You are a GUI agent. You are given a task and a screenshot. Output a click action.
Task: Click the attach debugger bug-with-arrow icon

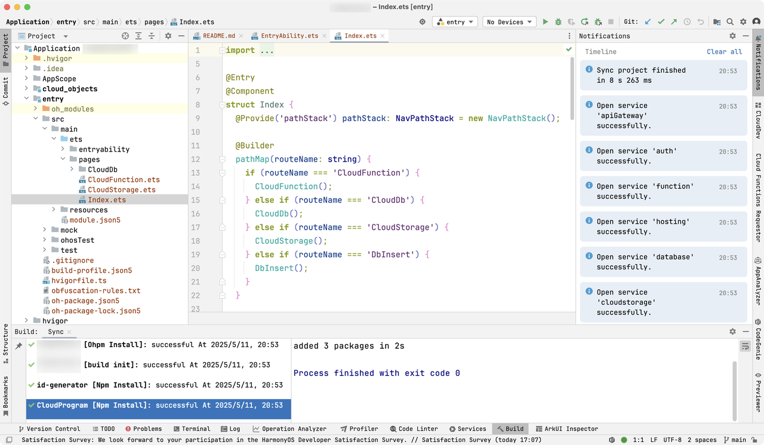pyautogui.click(x=597, y=22)
